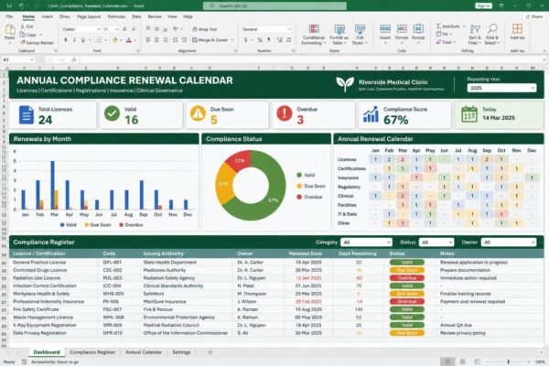The image size is (549, 366).
Task: Align text to the right
Action: click(166, 40)
